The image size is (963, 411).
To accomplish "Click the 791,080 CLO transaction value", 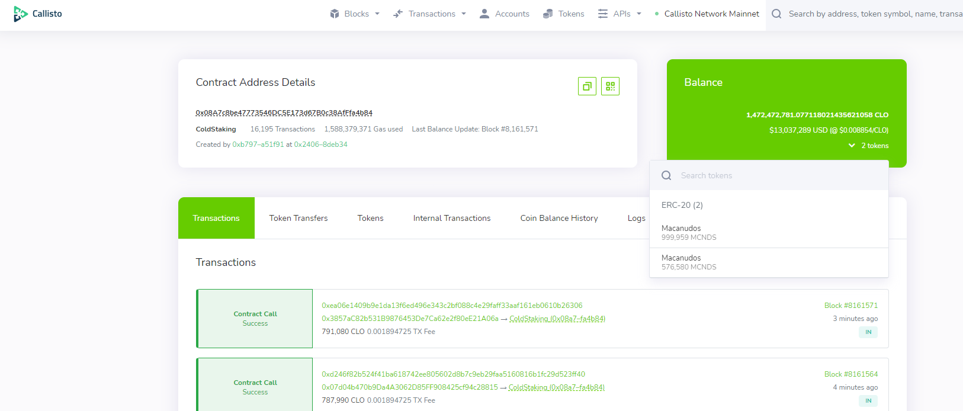I will click(x=343, y=332).
